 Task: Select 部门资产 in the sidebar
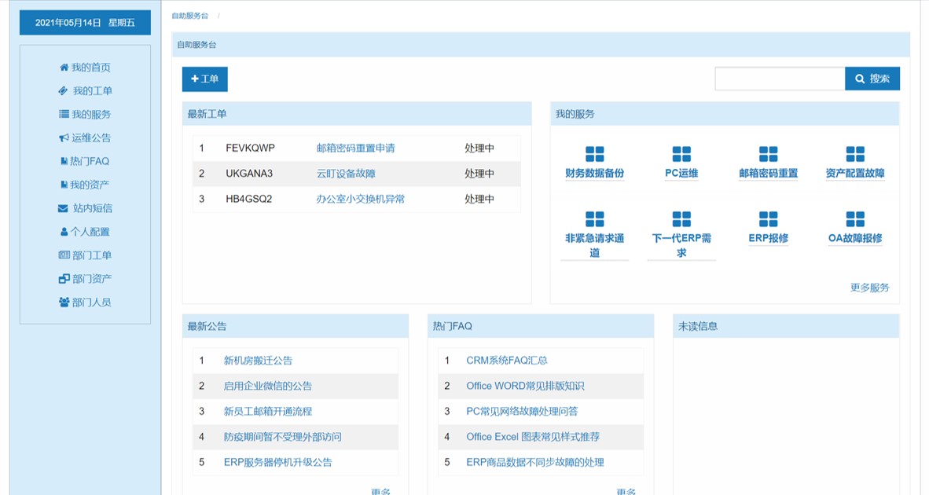pyautogui.click(x=85, y=279)
